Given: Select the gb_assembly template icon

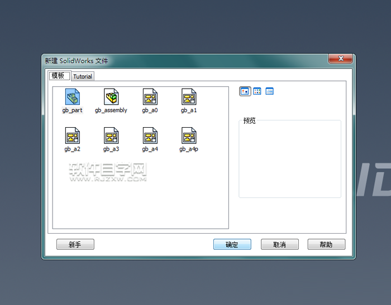Looking at the screenshot, I should click(x=111, y=96).
